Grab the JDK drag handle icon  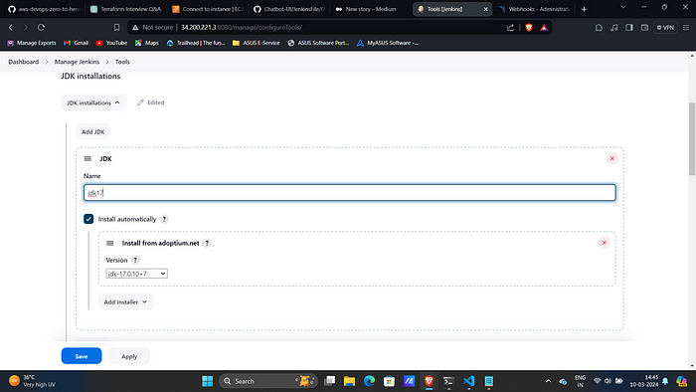87,158
